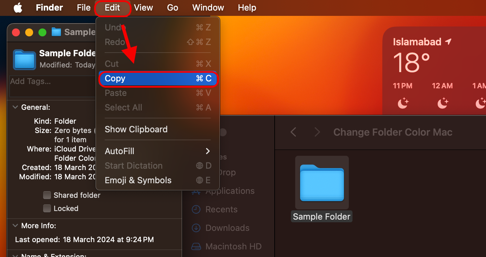The height and width of the screenshot is (257, 486).
Task: Choose Undo from the Edit menu
Action: click(158, 27)
